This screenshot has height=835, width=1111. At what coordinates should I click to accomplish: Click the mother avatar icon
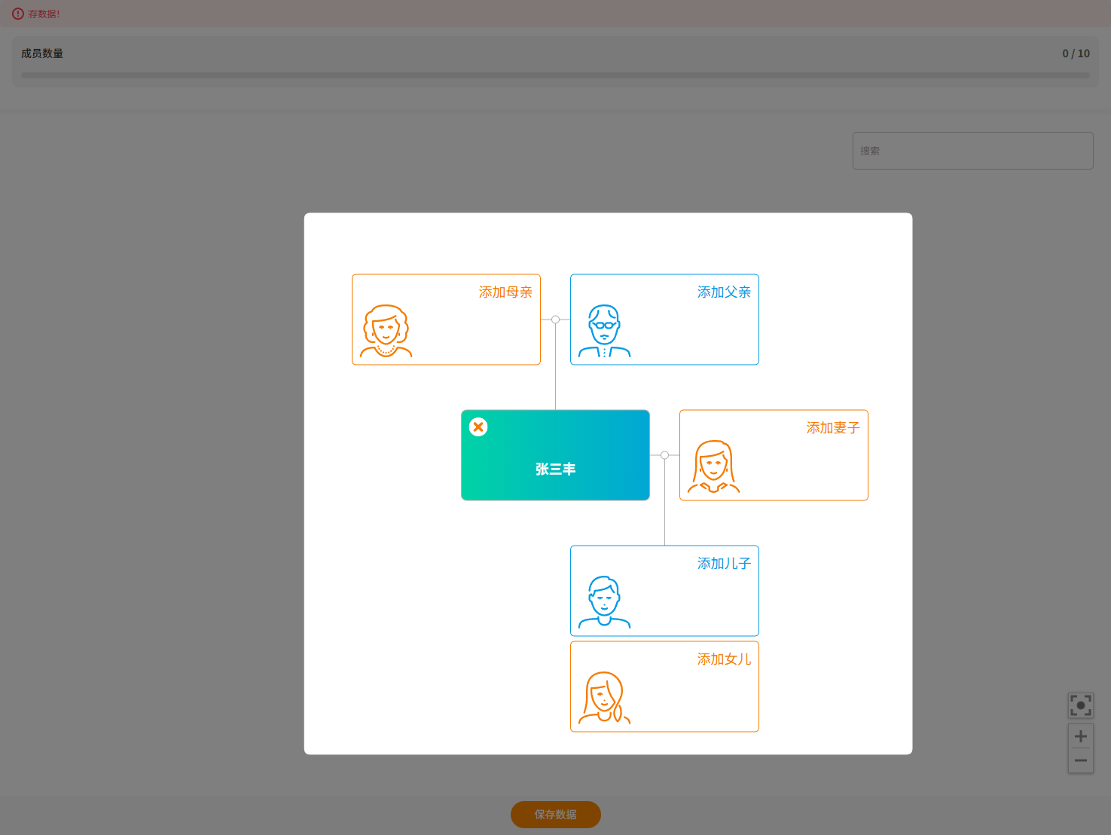pos(386,331)
